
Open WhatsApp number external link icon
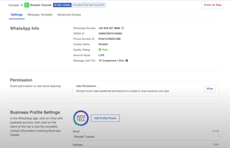click(123, 28)
